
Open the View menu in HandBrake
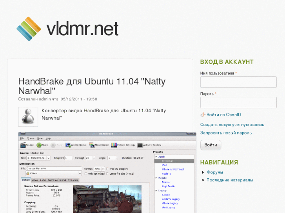pos(40,138)
